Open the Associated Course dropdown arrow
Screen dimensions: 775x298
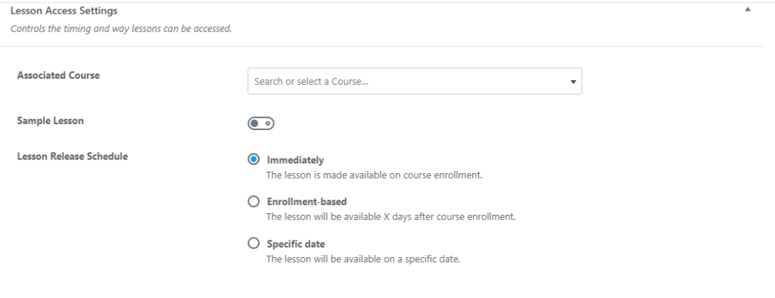pyautogui.click(x=573, y=82)
